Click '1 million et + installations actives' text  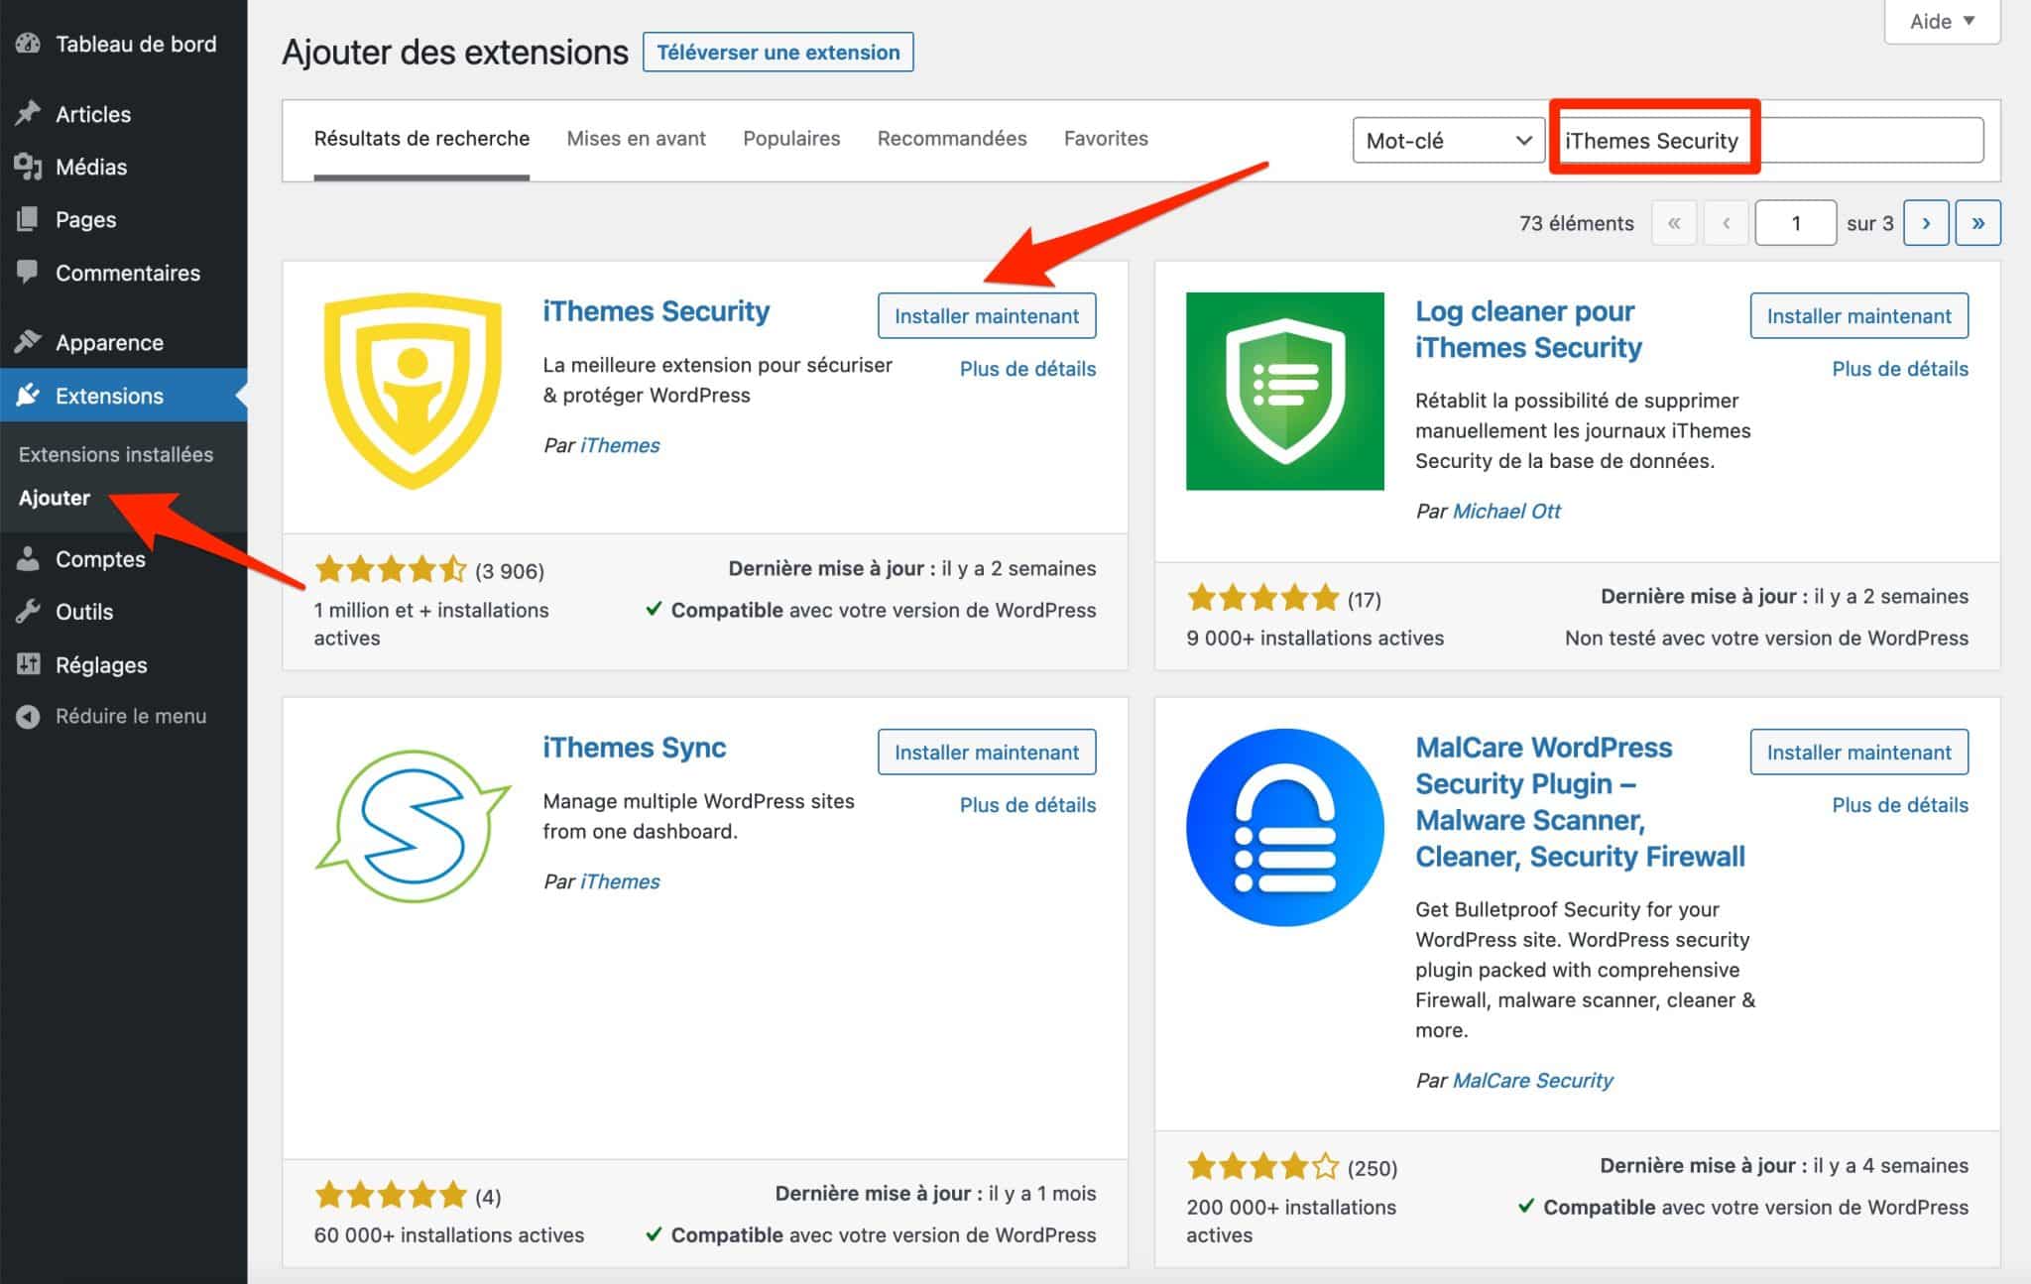tap(431, 624)
